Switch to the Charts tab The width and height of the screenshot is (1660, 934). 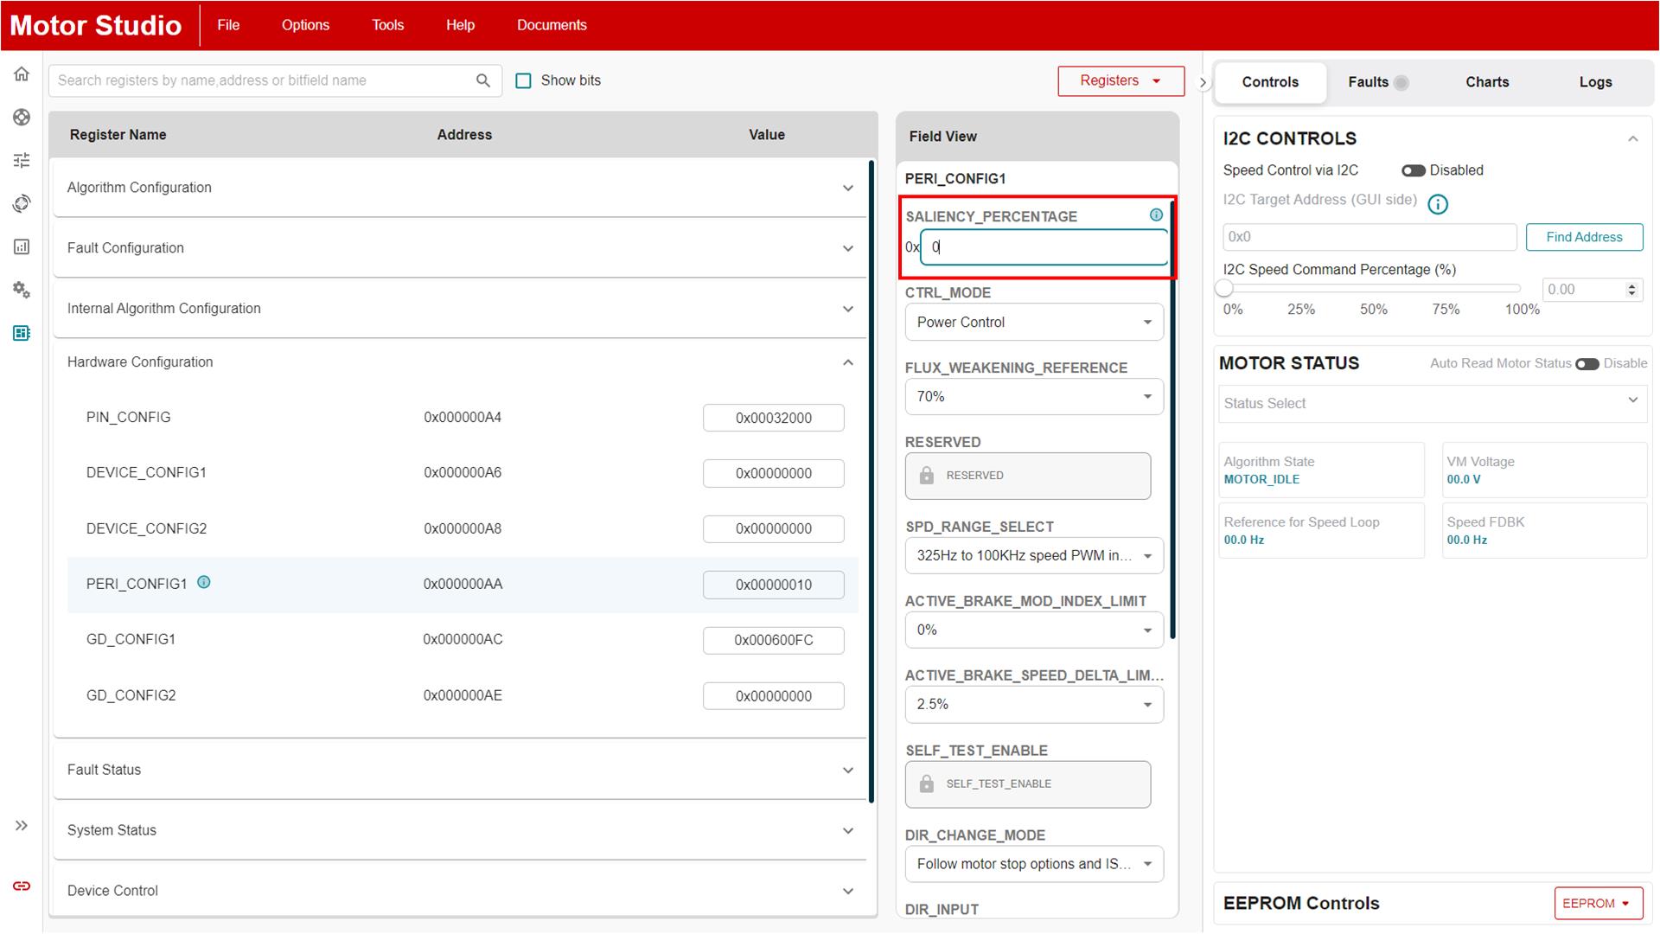tap(1486, 82)
